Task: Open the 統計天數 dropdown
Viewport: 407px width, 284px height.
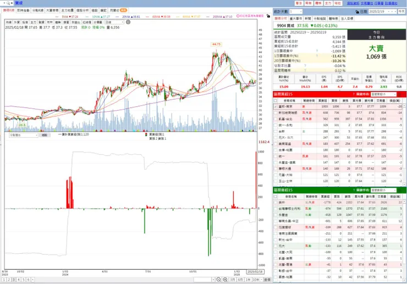Action: point(296,12)
